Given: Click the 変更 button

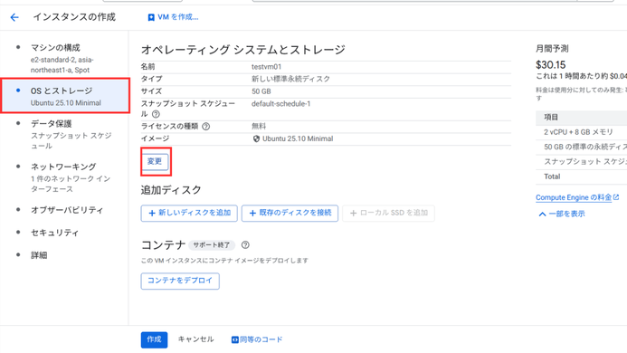Looking at the screenshot, I should 155,161.
